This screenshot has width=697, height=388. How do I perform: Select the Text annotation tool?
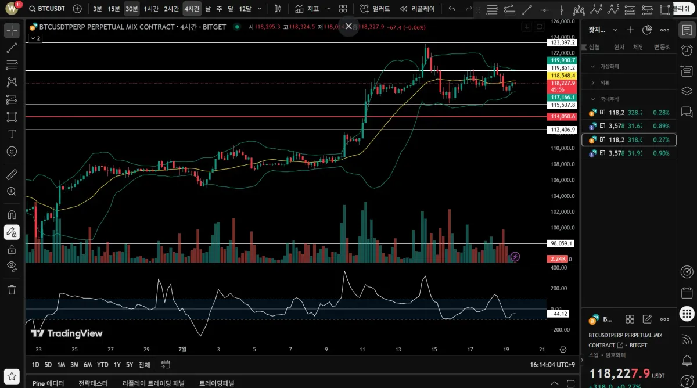tap(12, 134)
